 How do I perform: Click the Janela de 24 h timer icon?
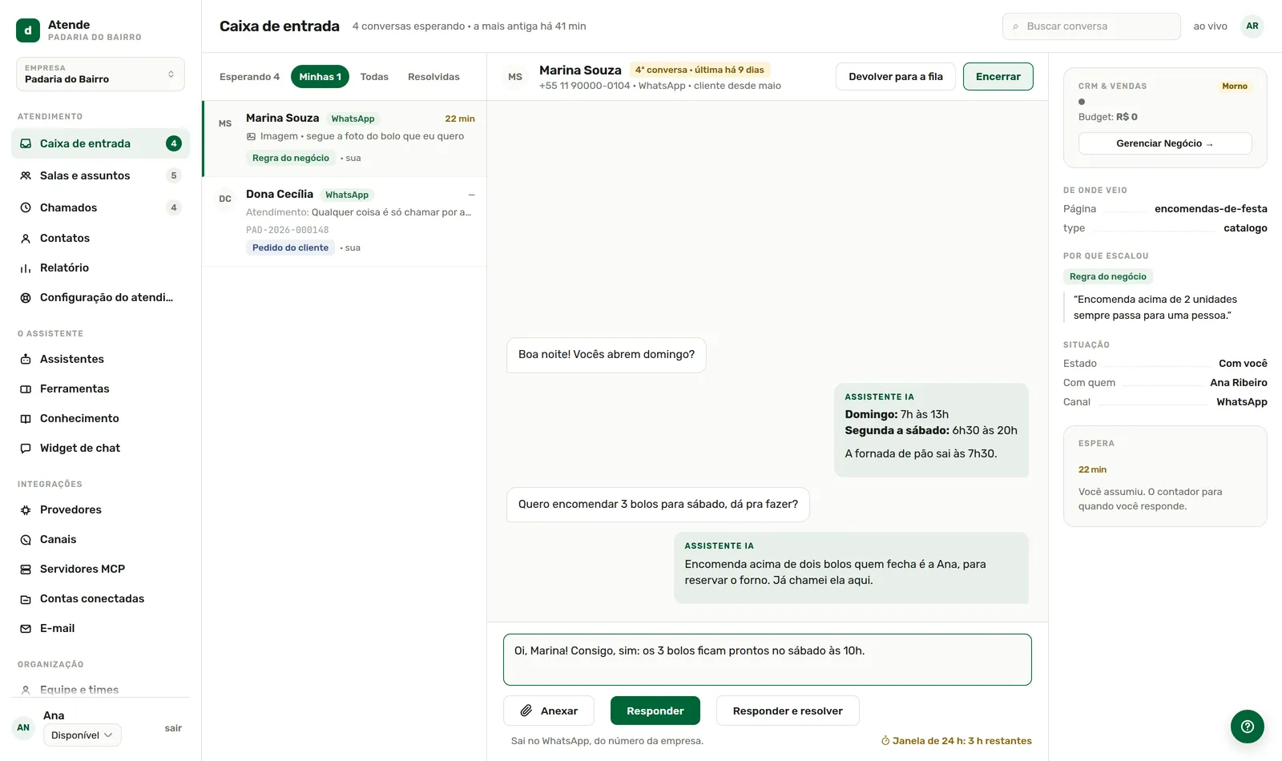(885, 741)
